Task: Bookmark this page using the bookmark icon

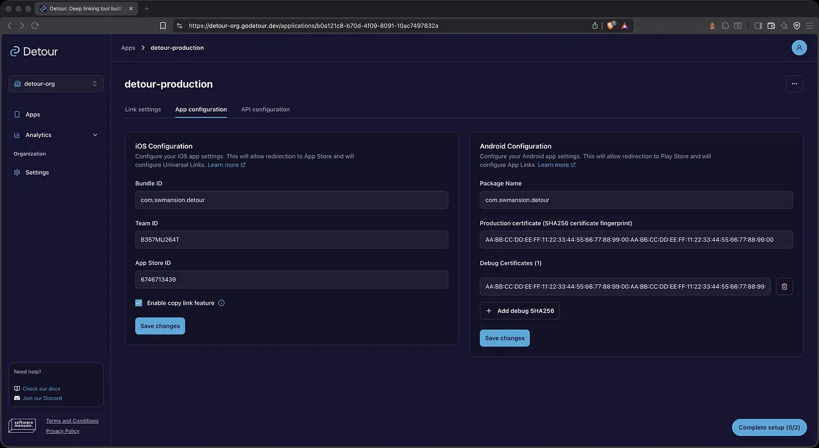Action: [x=163, y=26]
